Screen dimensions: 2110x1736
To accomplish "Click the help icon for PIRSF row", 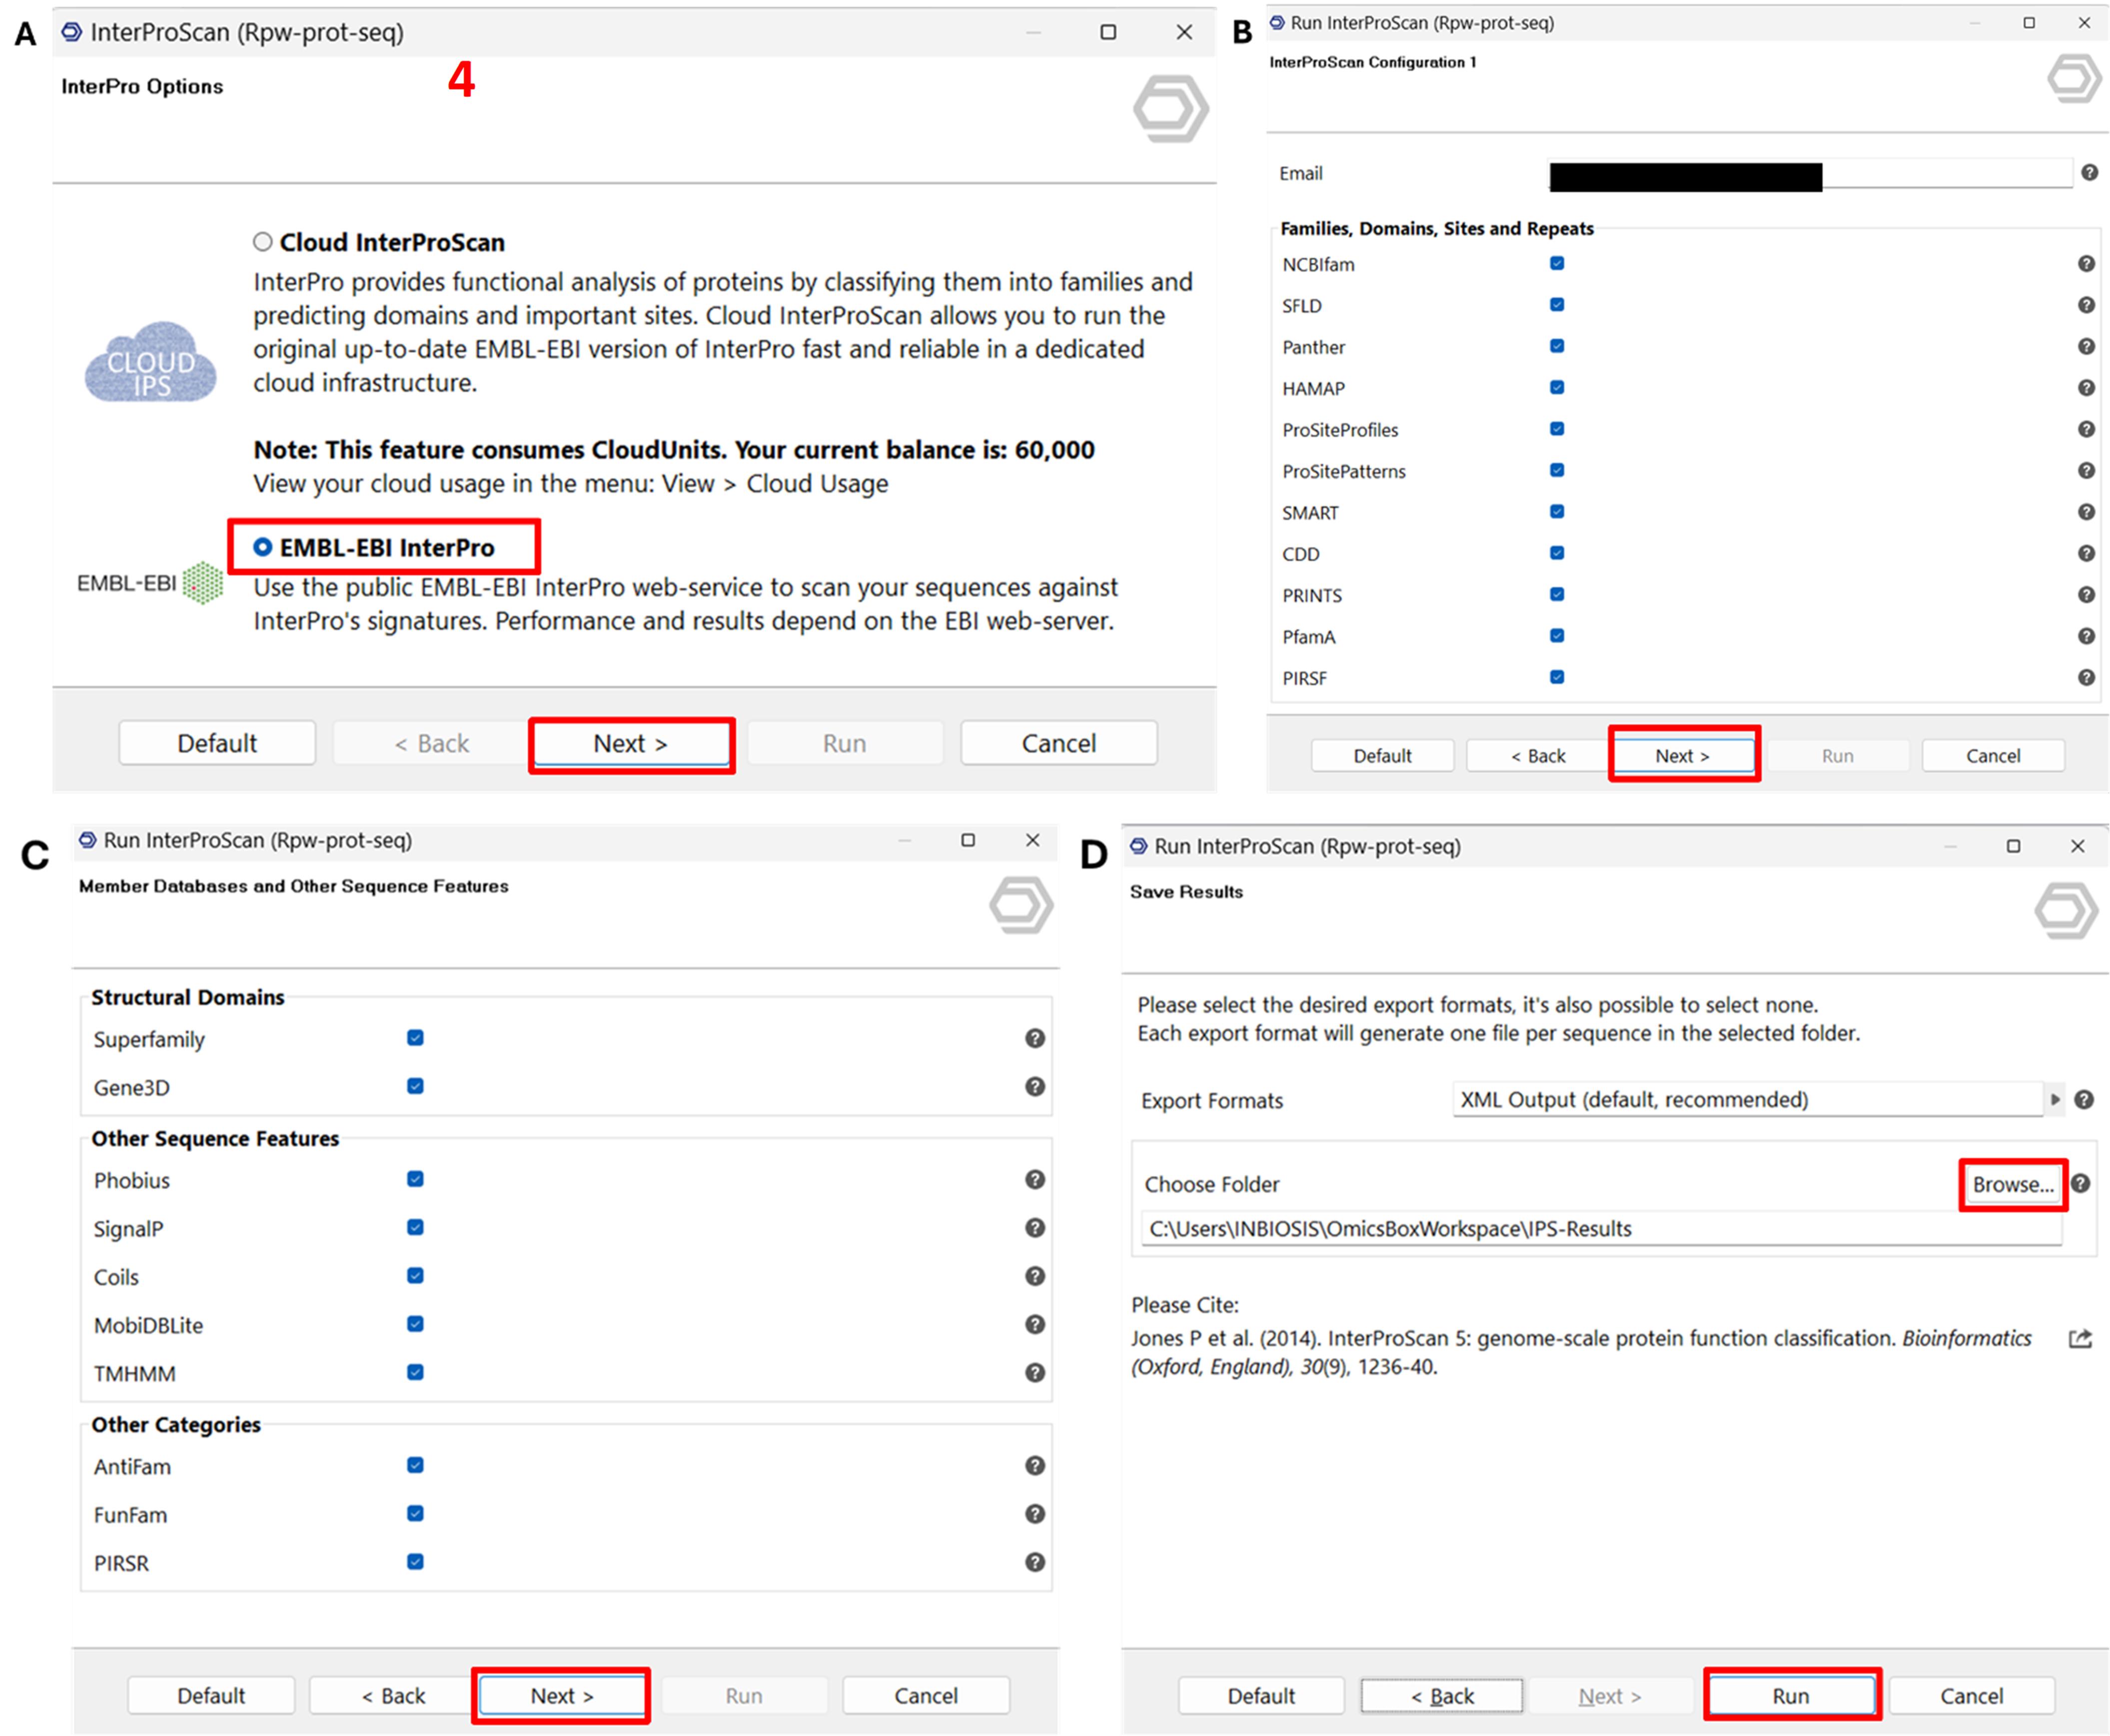I will (x=2085, y=678).
